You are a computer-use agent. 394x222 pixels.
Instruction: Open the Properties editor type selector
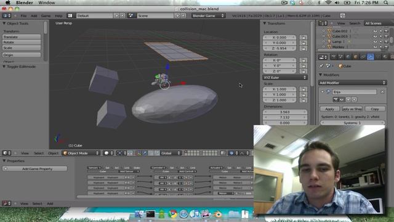point(323,57)
